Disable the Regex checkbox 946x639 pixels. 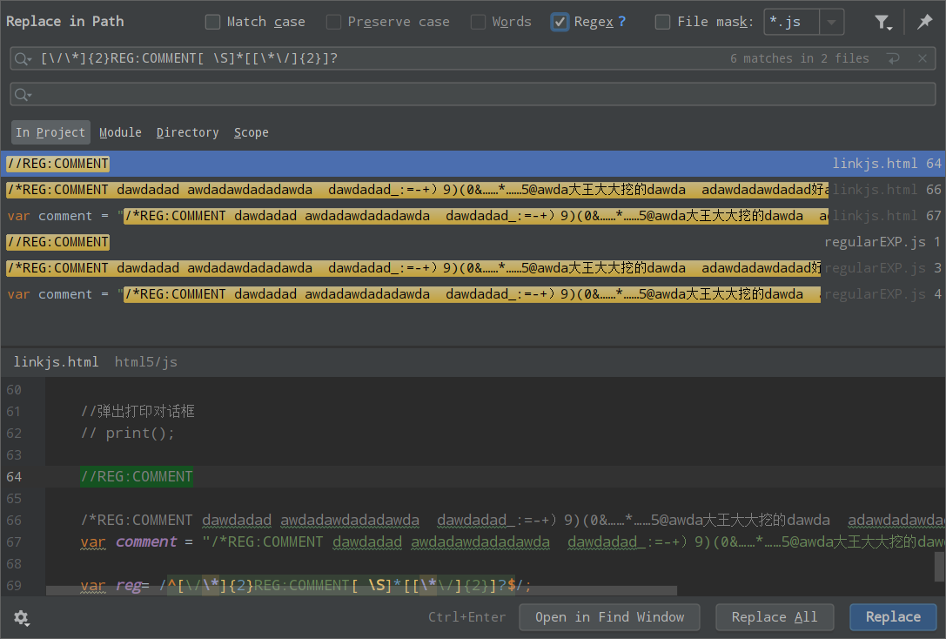point(559,21)
